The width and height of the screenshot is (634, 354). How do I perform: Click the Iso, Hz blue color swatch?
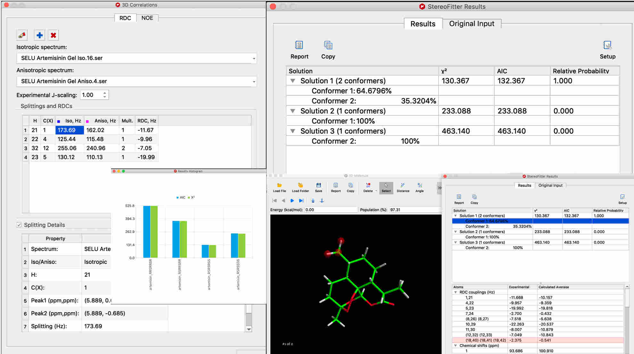click(59, 121)
